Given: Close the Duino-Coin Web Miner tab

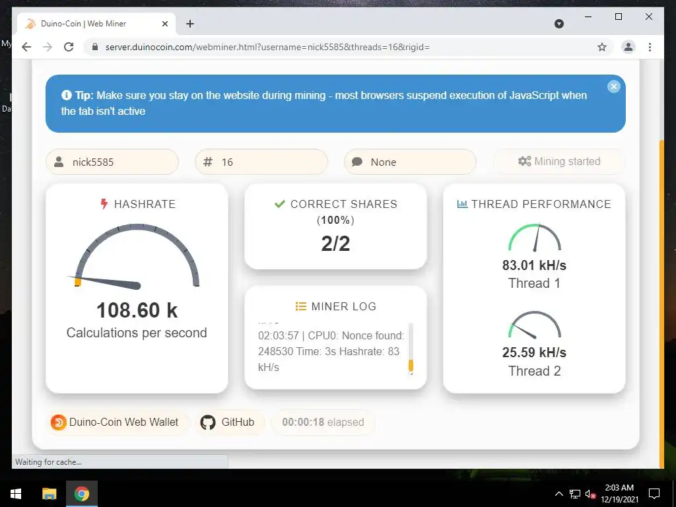Looking at the screenshot, I should tap(164, 24).
